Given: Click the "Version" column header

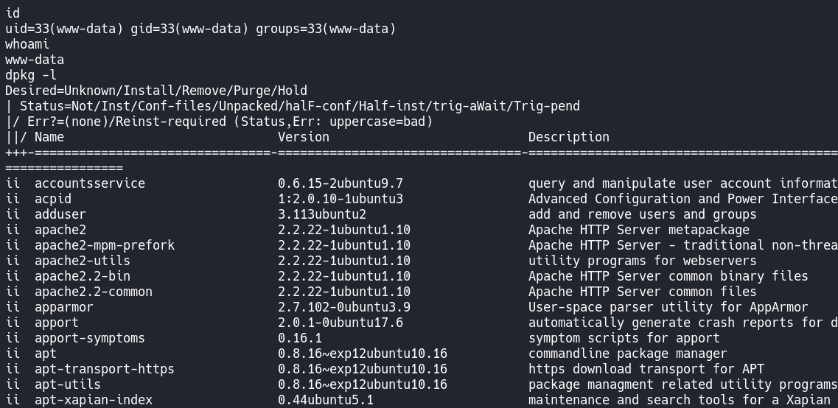Looking at the screenshot, I should pyautogui.click(x=304, y=137).
